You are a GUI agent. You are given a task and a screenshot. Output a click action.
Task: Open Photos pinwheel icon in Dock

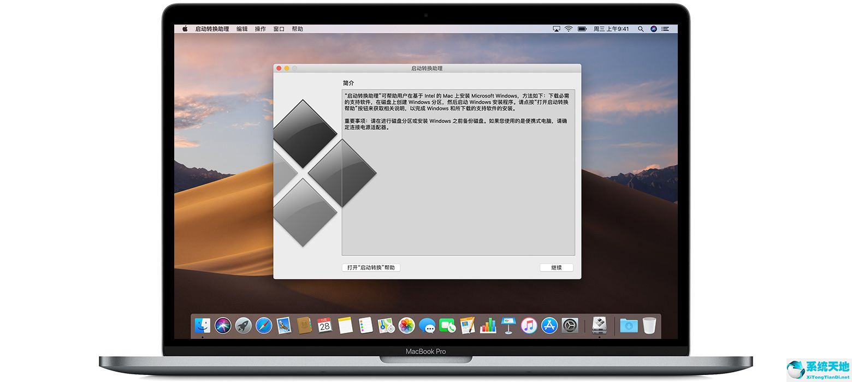(407, 326)
